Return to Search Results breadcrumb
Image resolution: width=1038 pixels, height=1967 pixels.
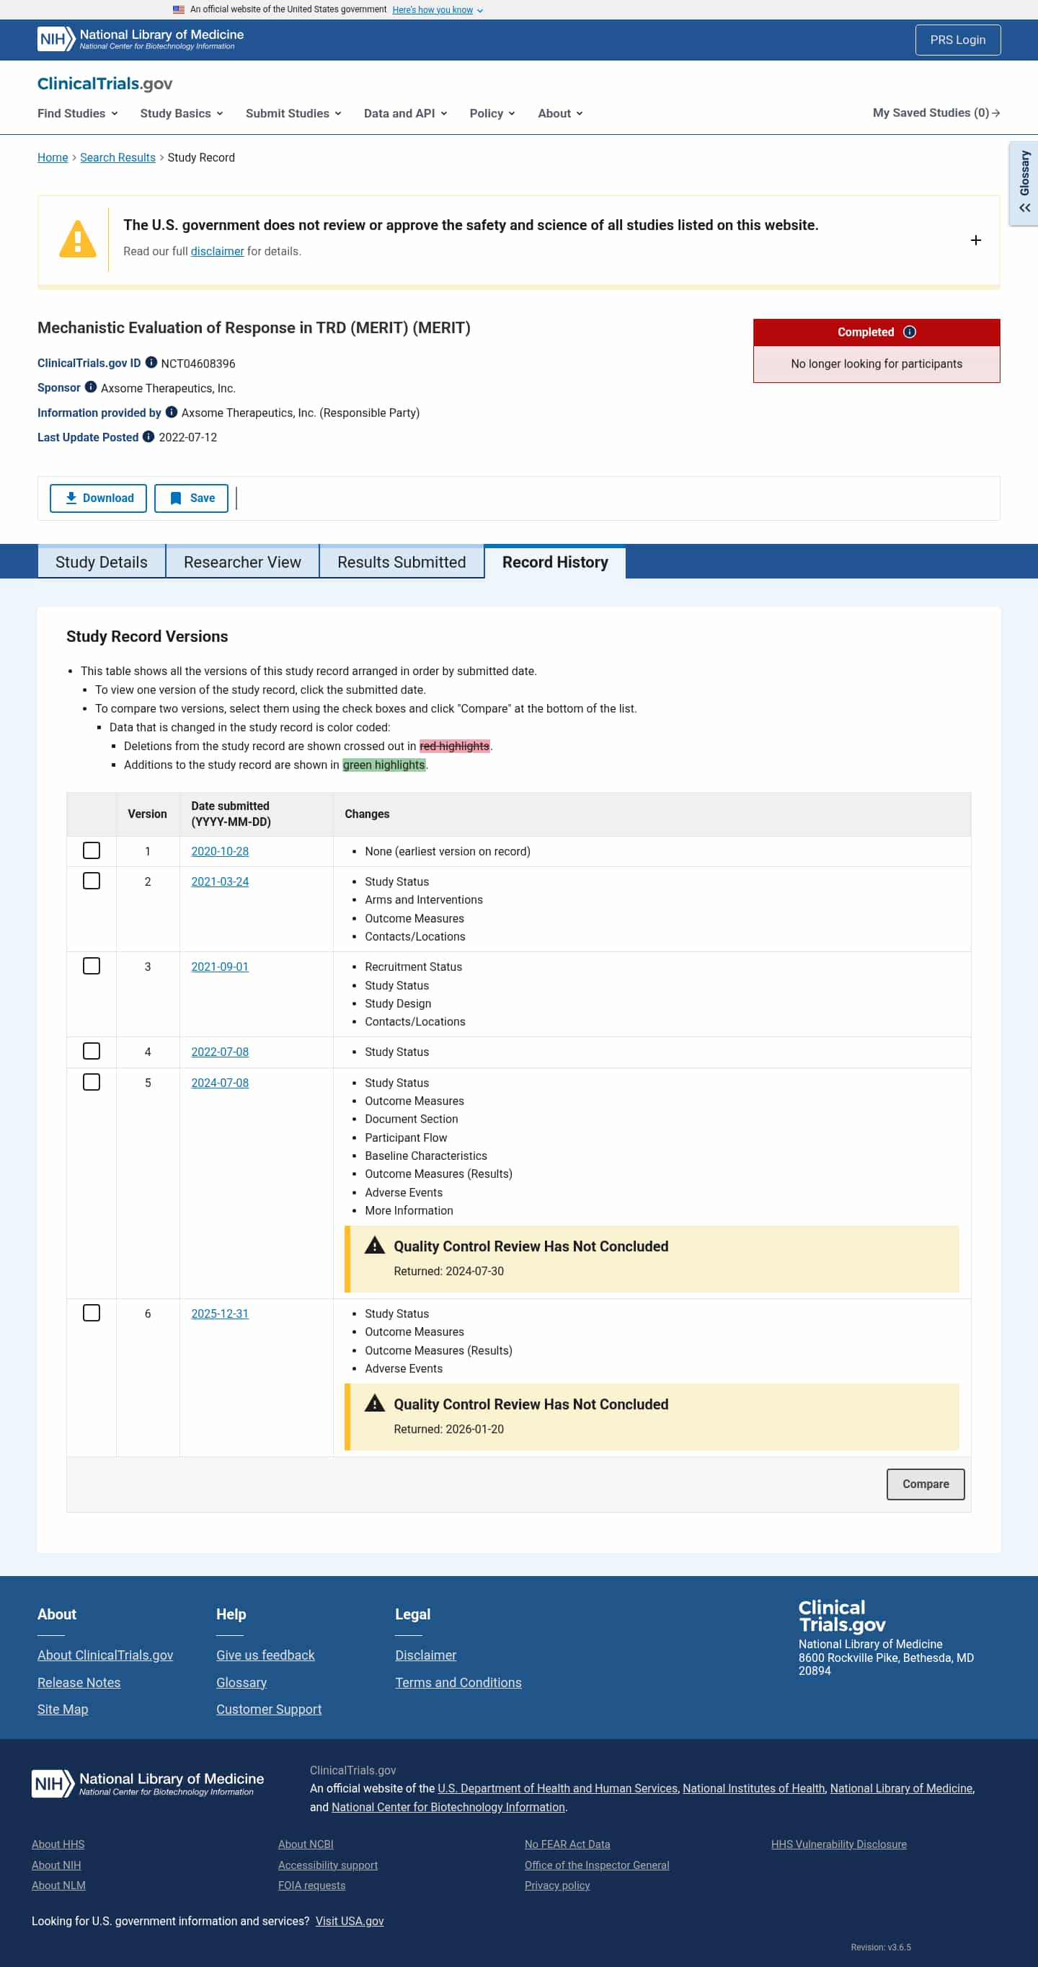pos(117,157)
